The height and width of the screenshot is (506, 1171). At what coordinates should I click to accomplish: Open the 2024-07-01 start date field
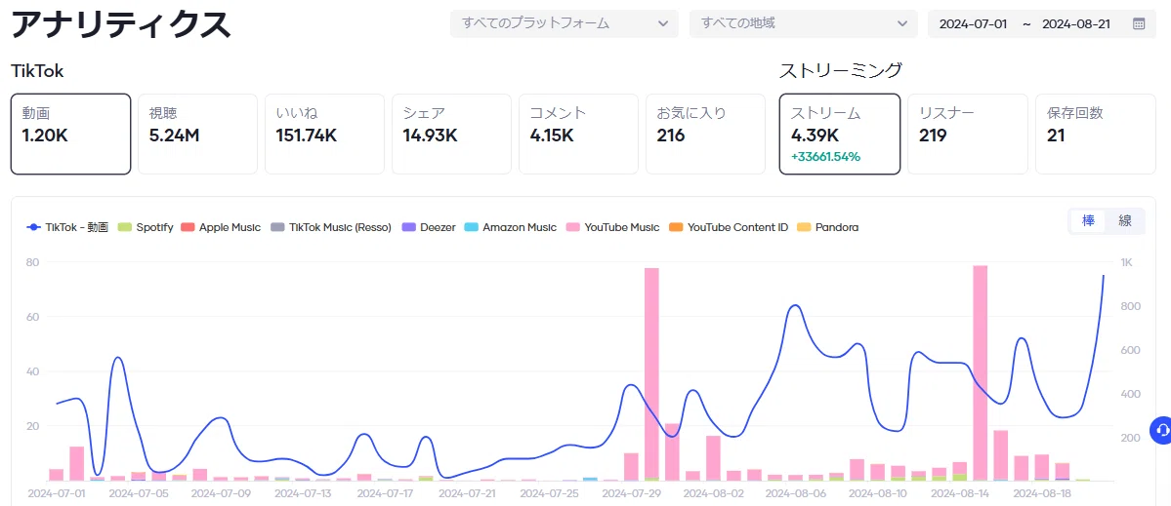(x=973, y=23)
